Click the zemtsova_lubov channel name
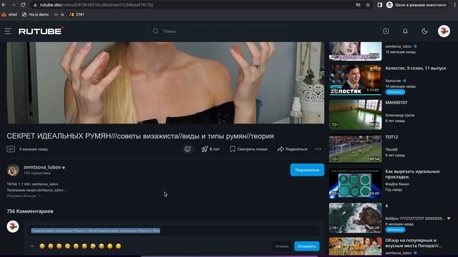Image resolution: width=458 pixels, height=257 pixels. coord(42,167)
